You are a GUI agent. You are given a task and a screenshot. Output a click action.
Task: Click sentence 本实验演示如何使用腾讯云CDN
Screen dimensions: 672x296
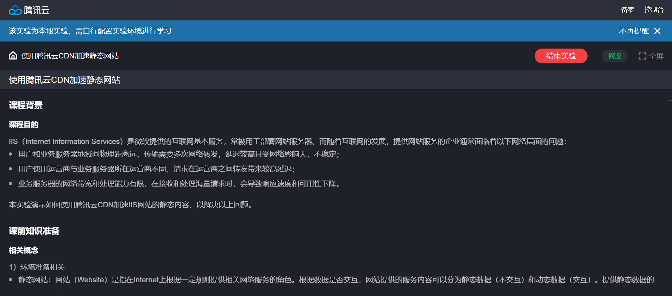[x=131, y=205]
